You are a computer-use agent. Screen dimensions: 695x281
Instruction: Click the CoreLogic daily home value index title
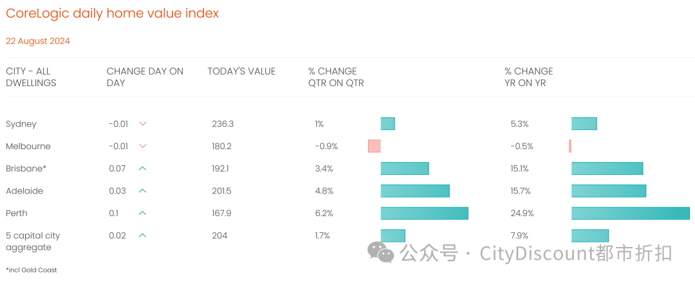tap(112, 13)
